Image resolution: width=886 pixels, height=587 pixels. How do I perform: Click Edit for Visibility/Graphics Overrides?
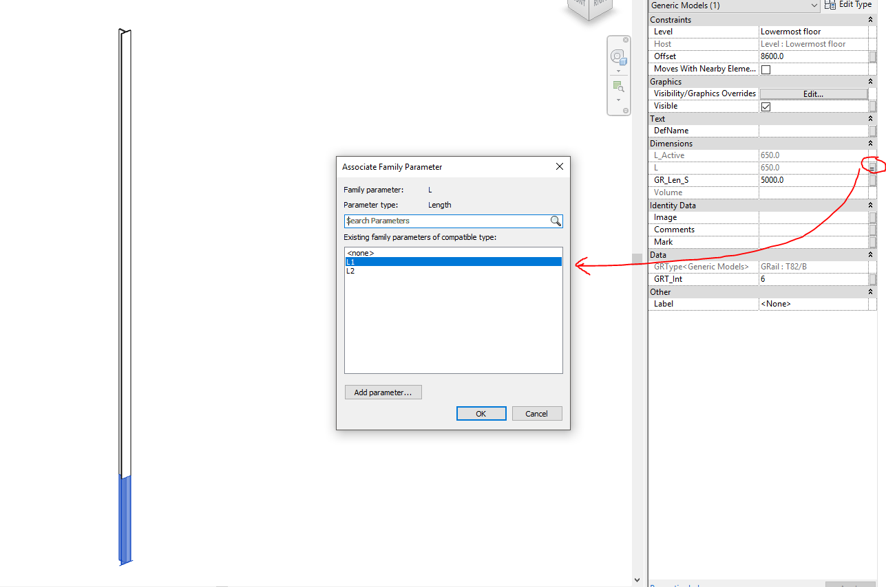click(x=813, y=93)
